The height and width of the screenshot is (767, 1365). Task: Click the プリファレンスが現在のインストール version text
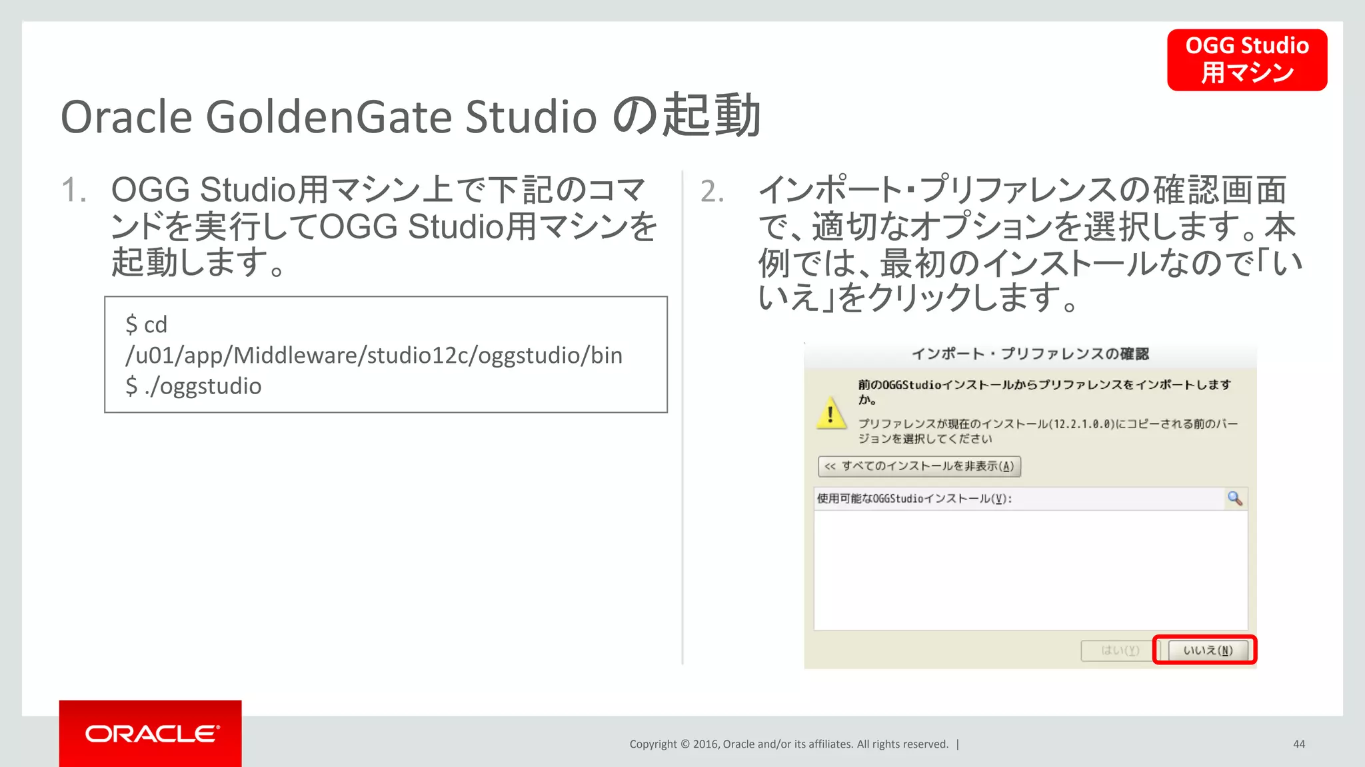coord(1048,431)
